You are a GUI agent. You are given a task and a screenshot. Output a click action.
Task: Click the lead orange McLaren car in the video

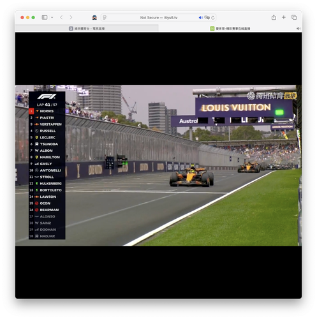pyautogui.click(x=191, y=177)
